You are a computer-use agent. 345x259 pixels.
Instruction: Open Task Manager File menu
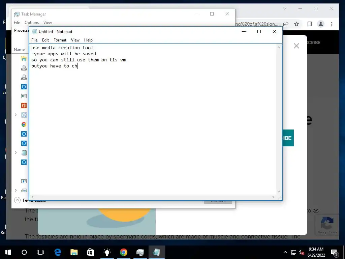[x=17, y=23]
